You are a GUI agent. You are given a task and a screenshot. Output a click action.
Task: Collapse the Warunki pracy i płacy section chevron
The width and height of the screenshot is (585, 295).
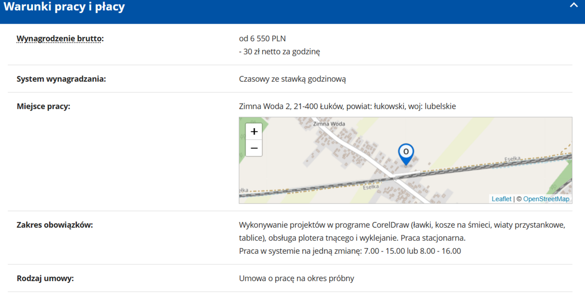point(573,6)
